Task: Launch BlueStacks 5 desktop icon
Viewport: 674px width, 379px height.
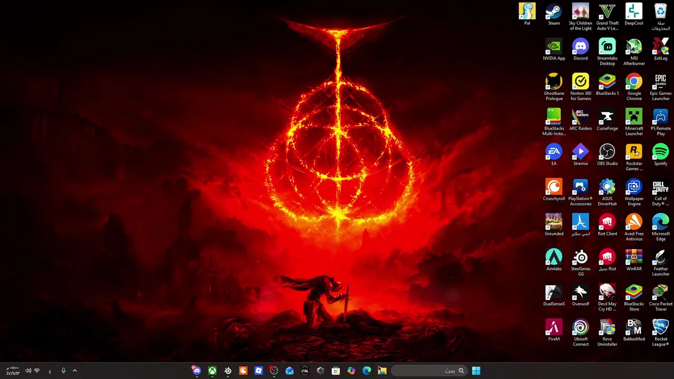Action: click(607, 85)
